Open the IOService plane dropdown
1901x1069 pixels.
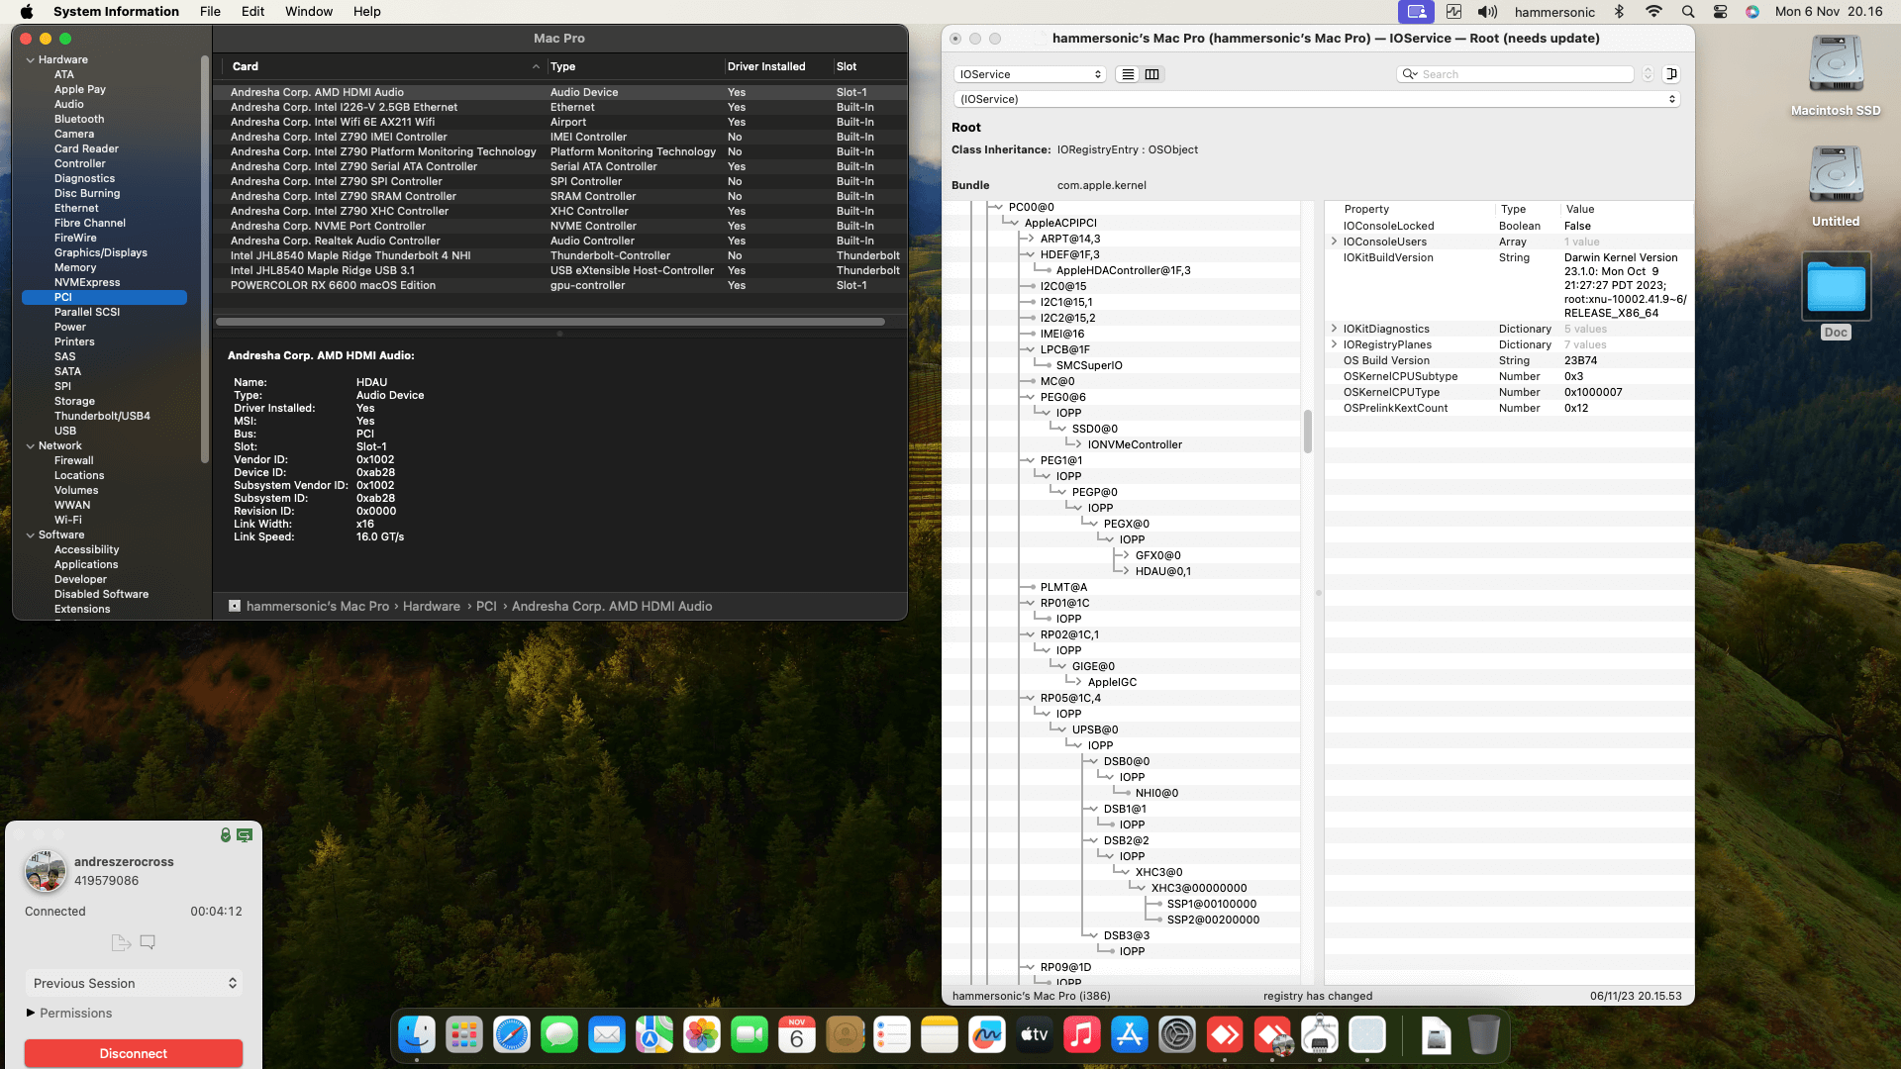(1030, 74)
